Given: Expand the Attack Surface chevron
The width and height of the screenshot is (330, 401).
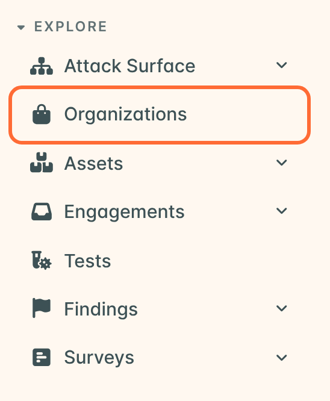Looking at the screenshot, I should [x=281, y=65].
